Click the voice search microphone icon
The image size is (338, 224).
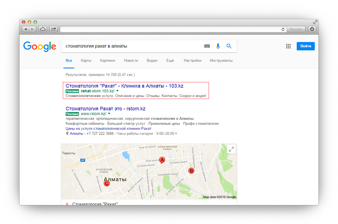pos(218,46)
